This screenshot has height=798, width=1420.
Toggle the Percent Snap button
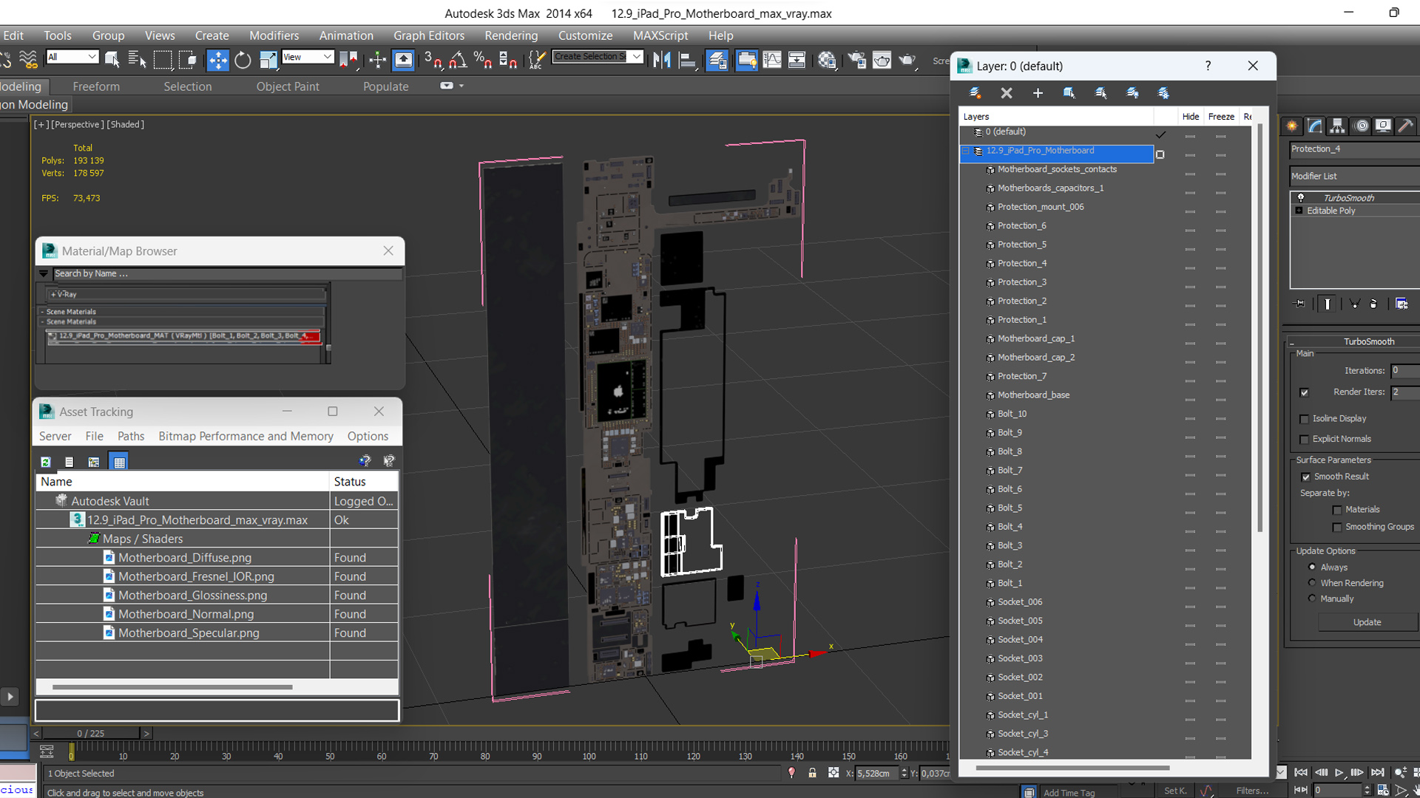pos(483,60)
